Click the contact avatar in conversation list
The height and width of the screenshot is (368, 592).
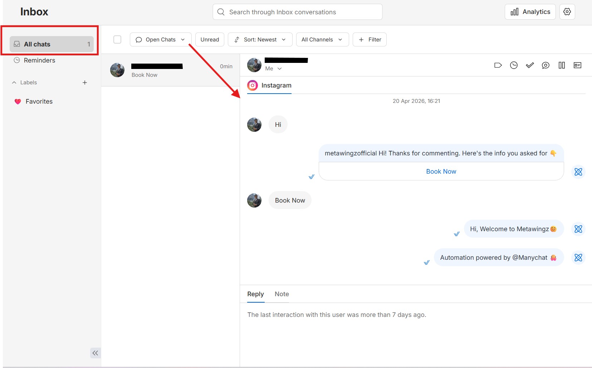(x=117, y=70)
